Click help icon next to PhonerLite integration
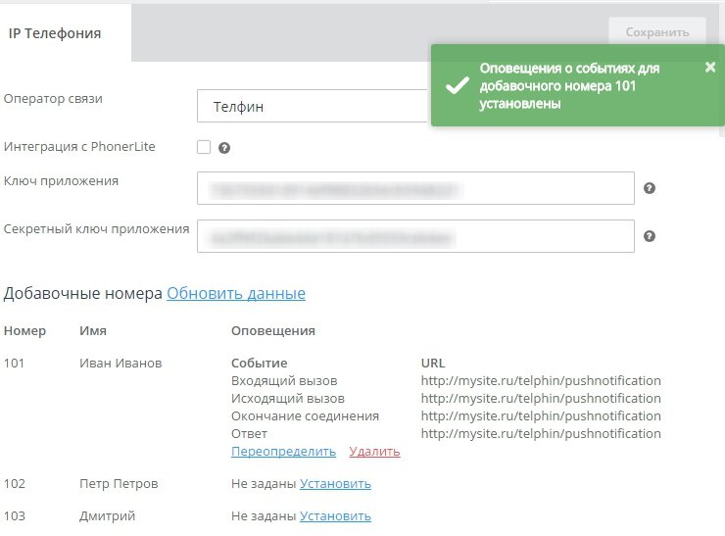The width and height of the screenshot is (725, 536). pos(224,148)
